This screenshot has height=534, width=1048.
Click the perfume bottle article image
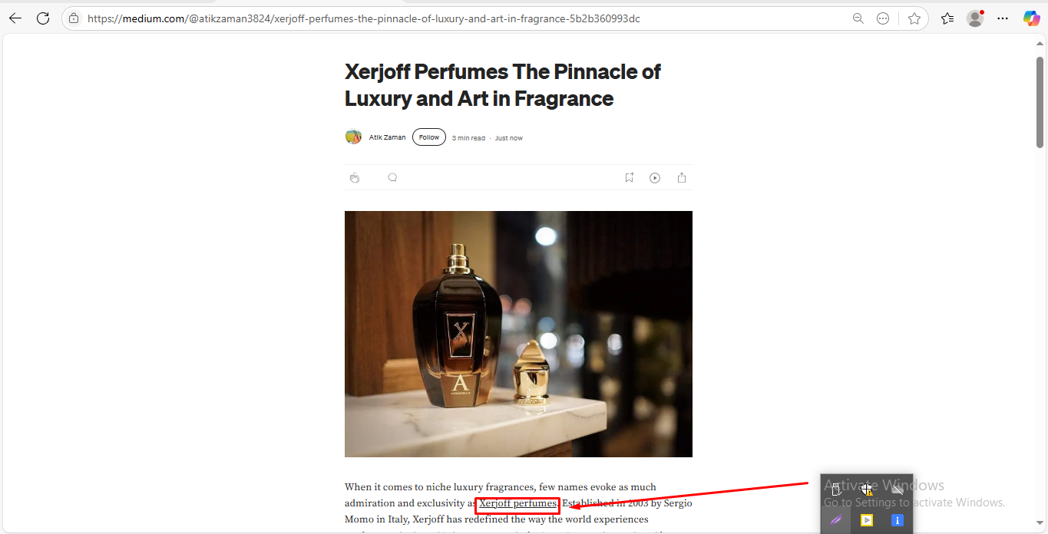click(518, 334)
